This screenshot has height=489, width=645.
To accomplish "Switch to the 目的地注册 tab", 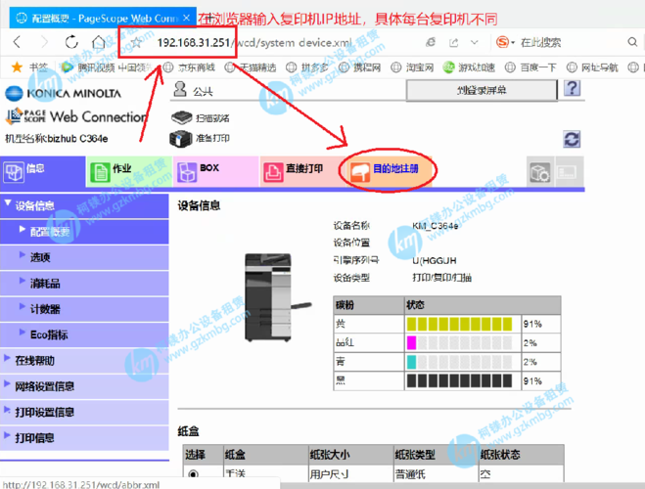I will click(389, 171).
